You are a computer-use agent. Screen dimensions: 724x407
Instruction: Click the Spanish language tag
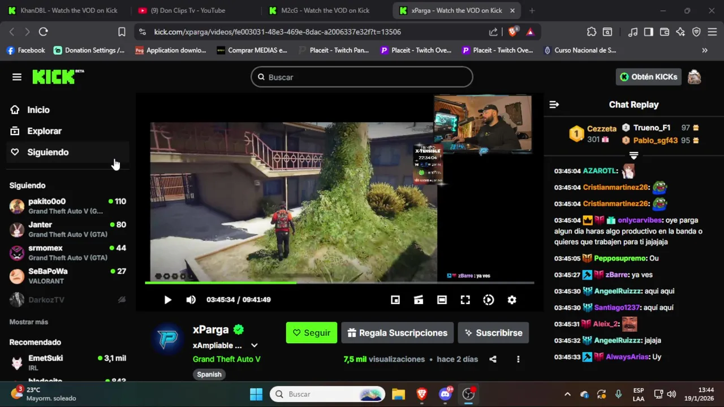[x=209, y=374]
